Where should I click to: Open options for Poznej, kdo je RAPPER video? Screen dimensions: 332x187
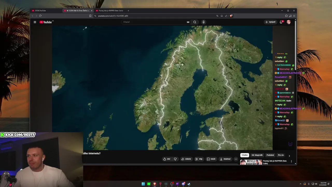(291, 161)
